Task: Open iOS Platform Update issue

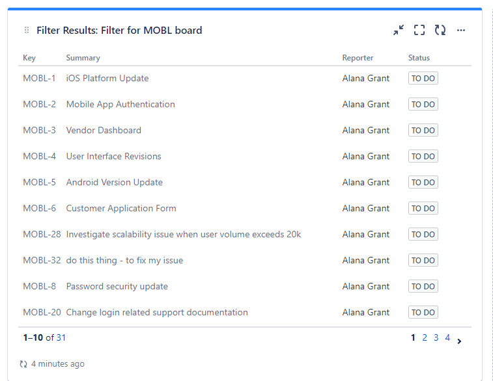Action: (x=107, y=78)
